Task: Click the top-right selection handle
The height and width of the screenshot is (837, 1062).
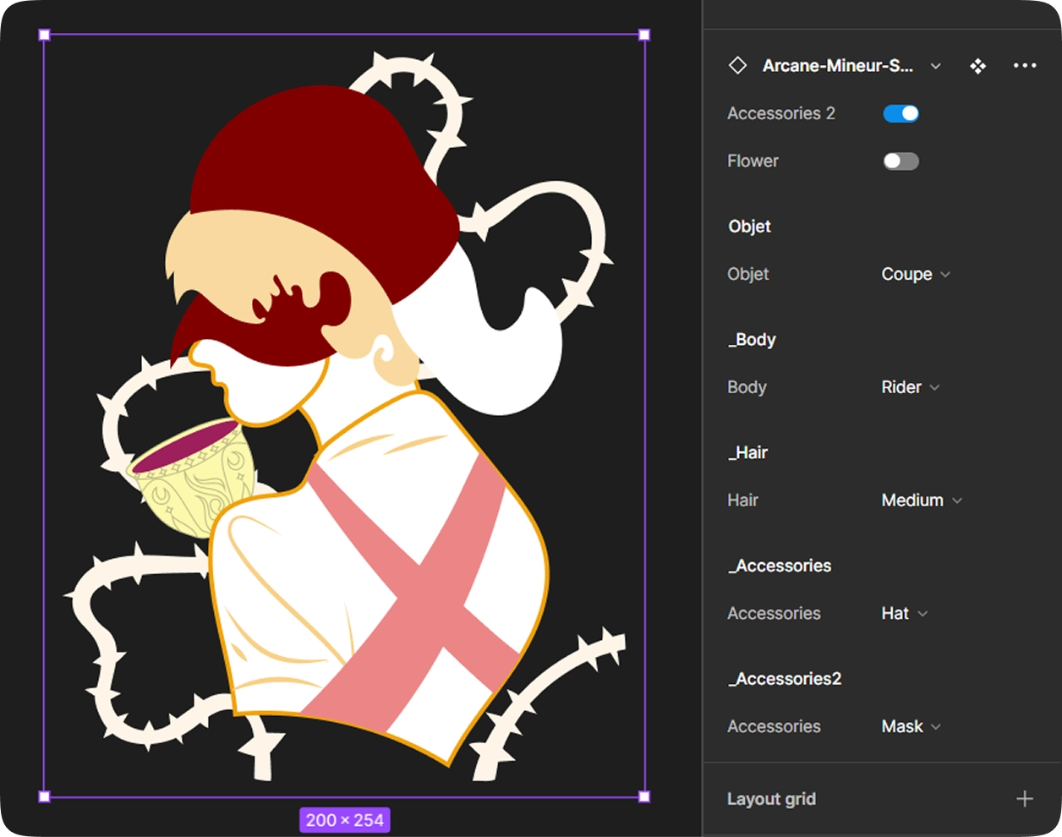Action: [x=644, y=35]
